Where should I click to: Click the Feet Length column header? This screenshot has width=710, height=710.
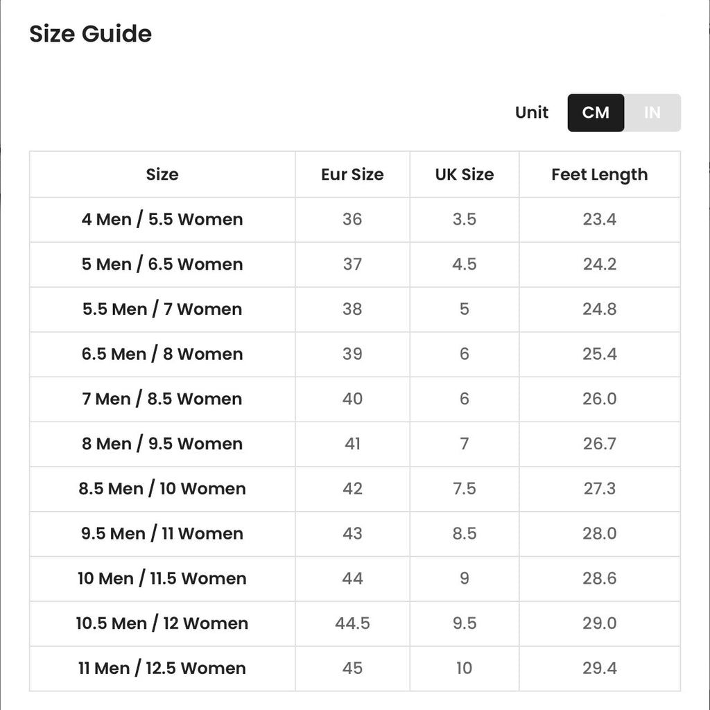pos(600,174)
